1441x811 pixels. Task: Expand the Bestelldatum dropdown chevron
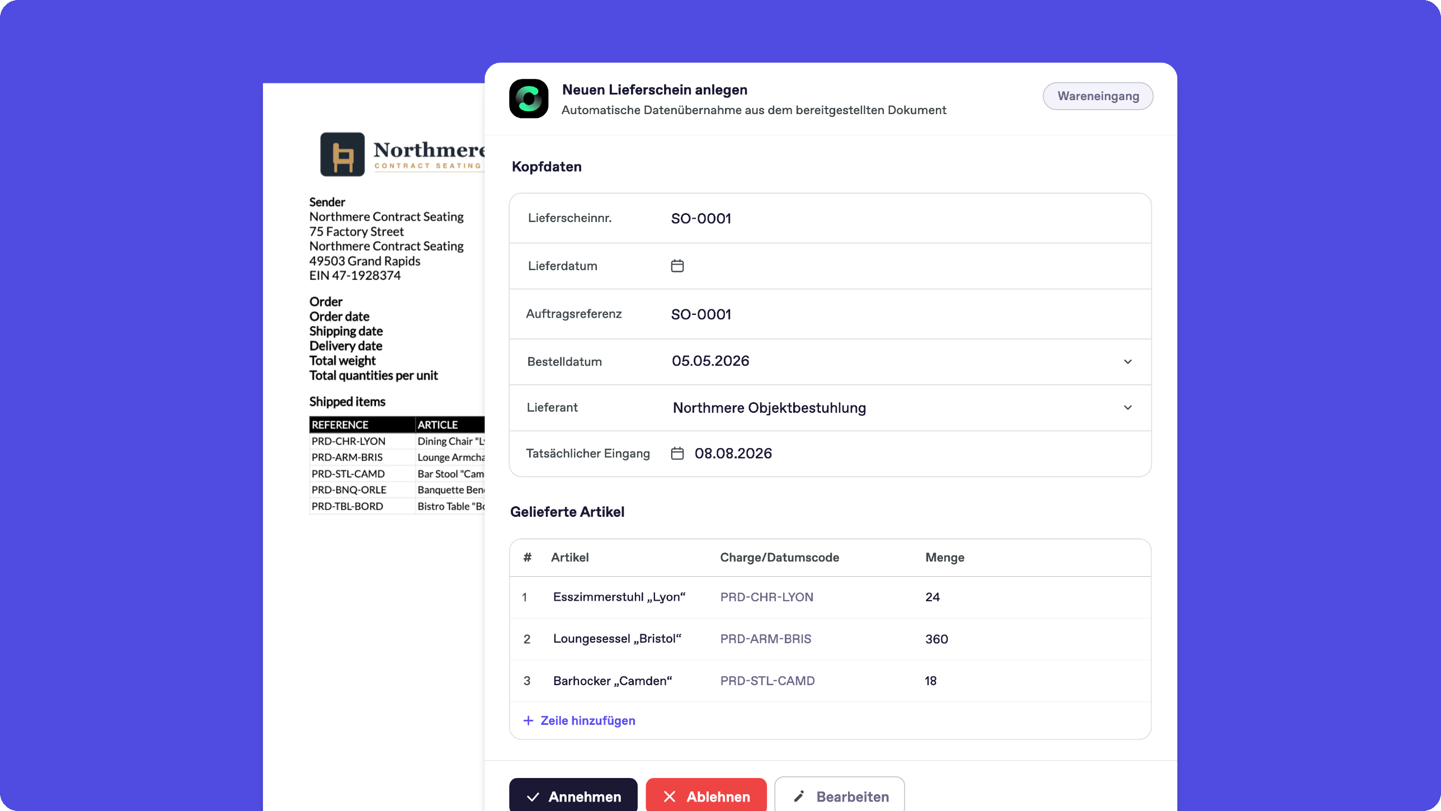tap(1128, 361)
